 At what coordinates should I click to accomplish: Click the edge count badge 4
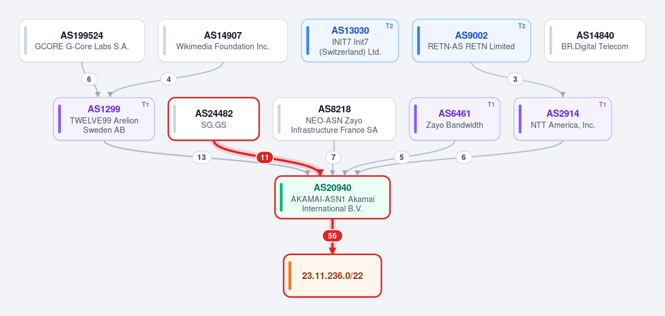(169, 79)
